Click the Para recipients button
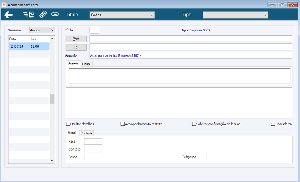Viewport: 300px width, 182px height. pyautogui.click(x=76, y=39)
